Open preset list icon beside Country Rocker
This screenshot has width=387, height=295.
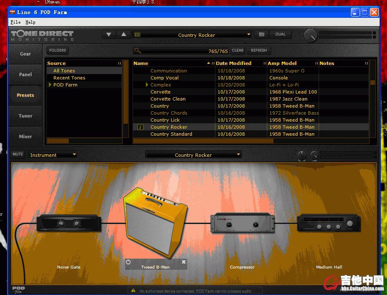tap(138, 35)
